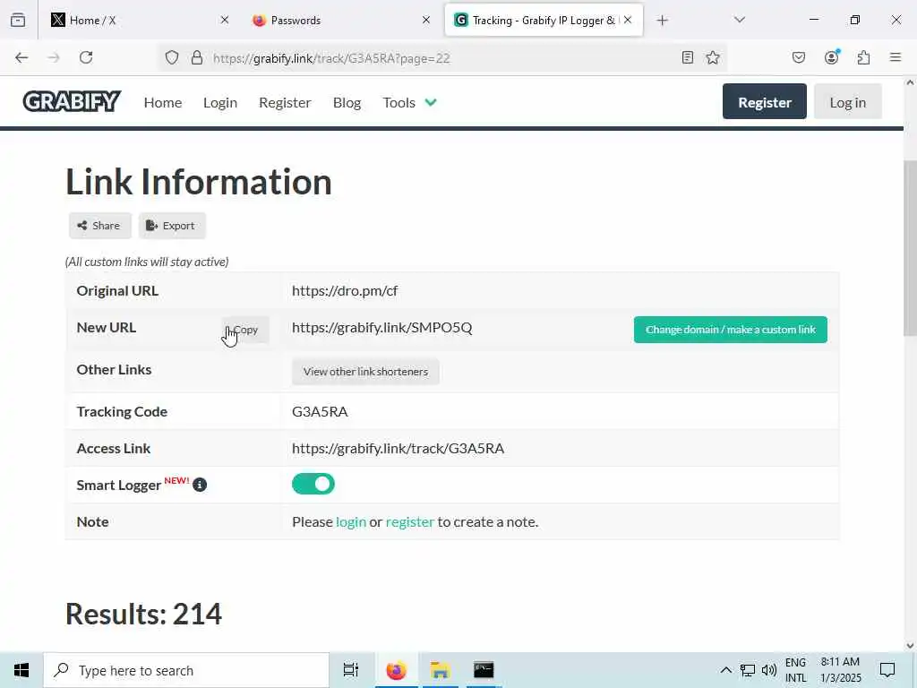Go to Home in Grabify nav
917x688 pixels.
click(x=163, y=102)
